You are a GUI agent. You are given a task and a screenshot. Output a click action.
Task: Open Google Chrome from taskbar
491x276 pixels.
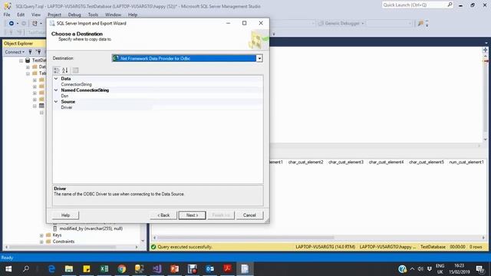pyautogui.click(x=122, y=269)
